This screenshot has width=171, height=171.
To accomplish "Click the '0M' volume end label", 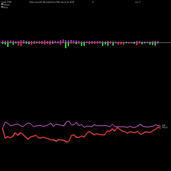I will pyautogui.click(x=163, y=126).
